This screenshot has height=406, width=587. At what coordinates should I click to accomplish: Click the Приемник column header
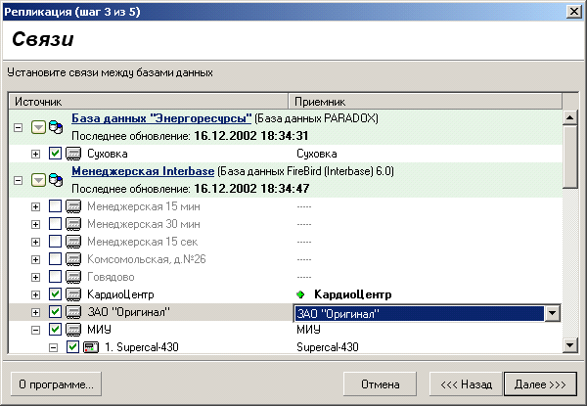tap(426, 102)
